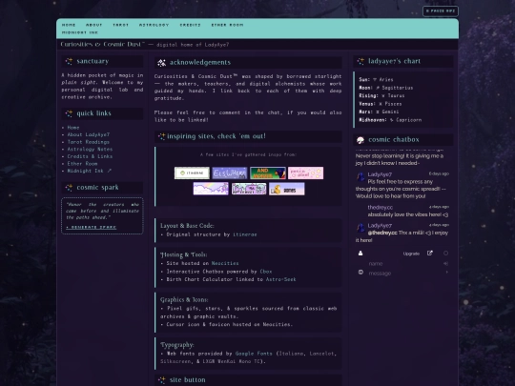Image resolution: width=515 pixels, height=386 pixels.
Task: Click the 'Mars: Gemini' chart entry
Action: pos(379,112)
